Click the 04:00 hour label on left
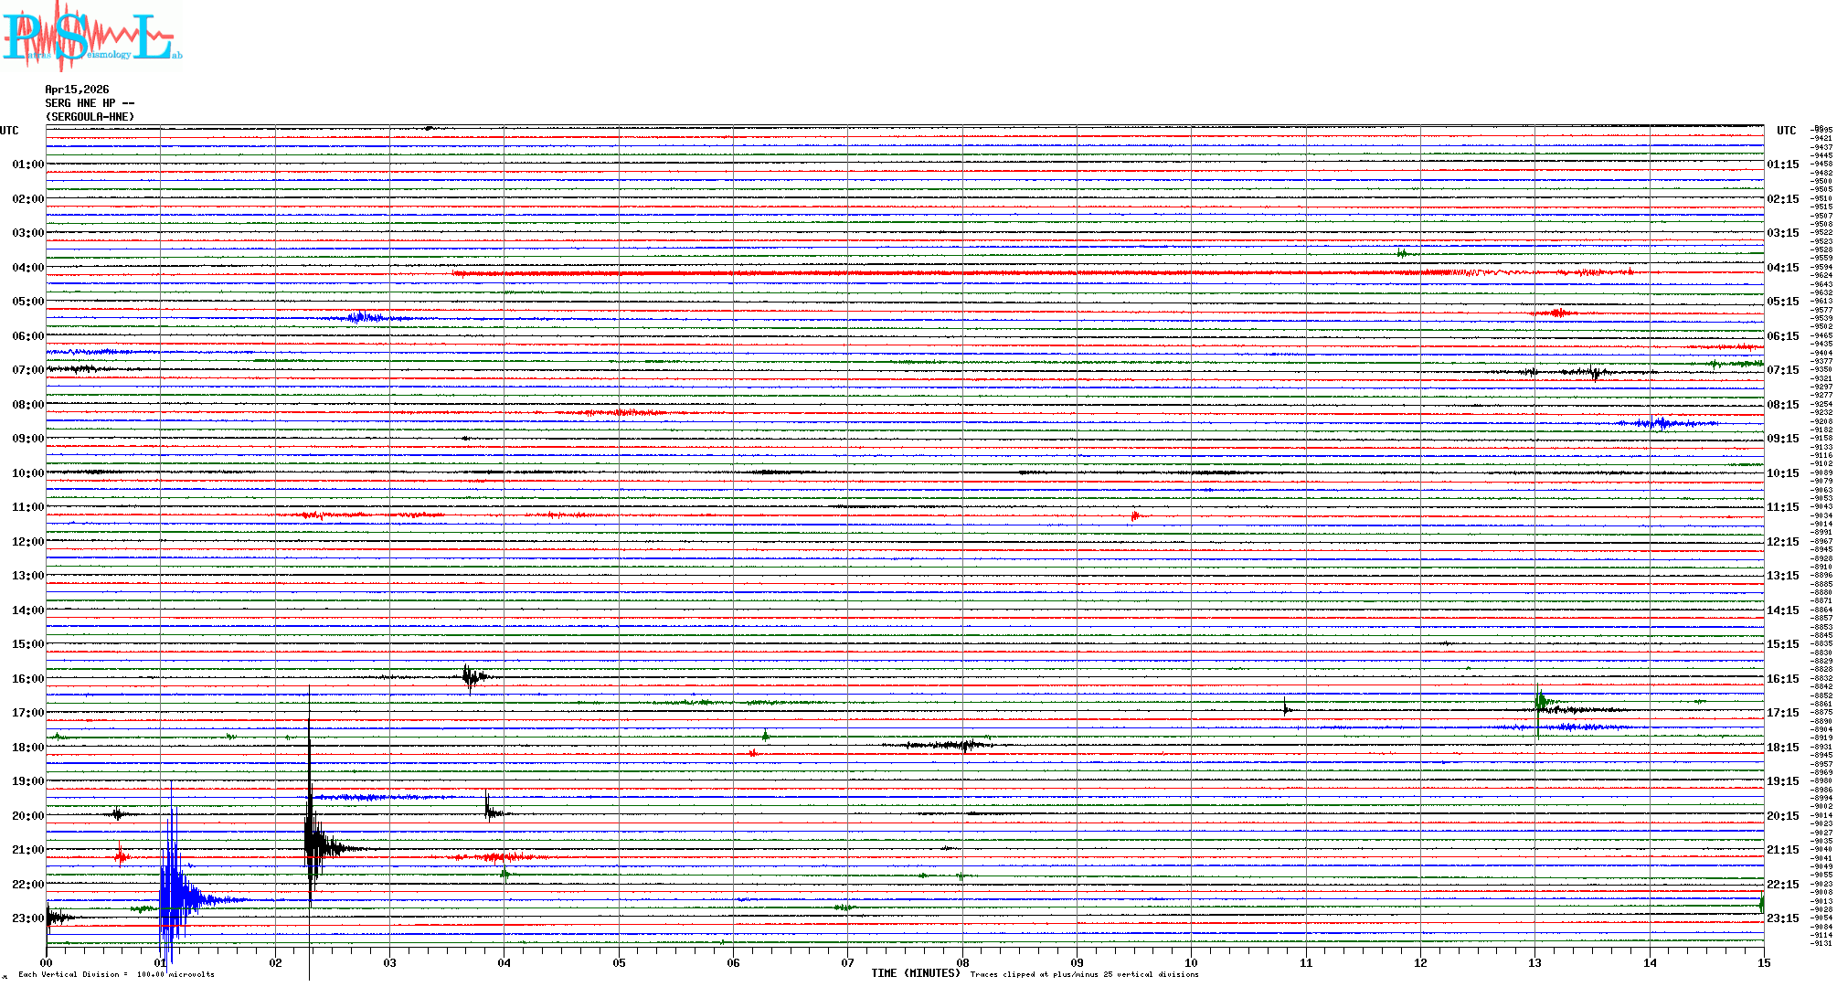This screenshot has width=1837, height=987. pyautogui.click(x=27, y=268)
